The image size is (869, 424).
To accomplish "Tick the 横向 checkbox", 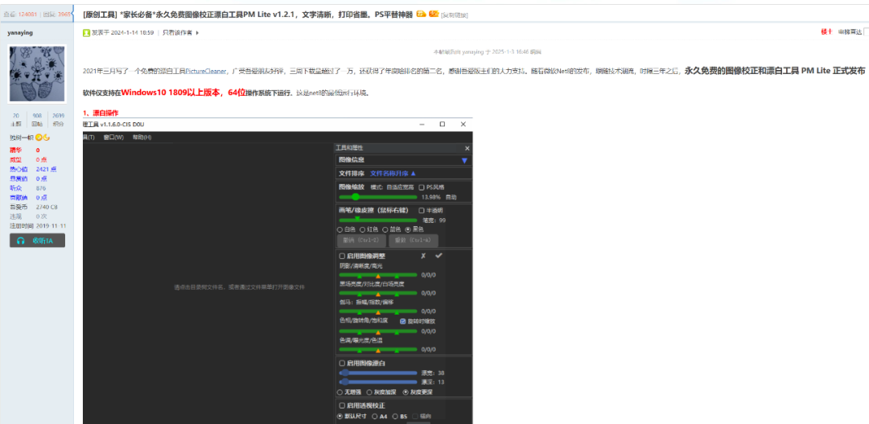I will coord(415,416).
